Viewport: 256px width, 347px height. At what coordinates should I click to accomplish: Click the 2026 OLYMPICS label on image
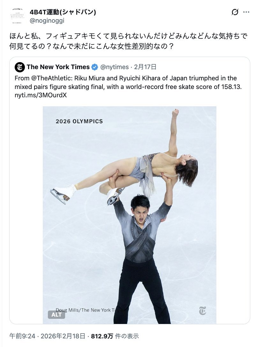tap(79, 121)
